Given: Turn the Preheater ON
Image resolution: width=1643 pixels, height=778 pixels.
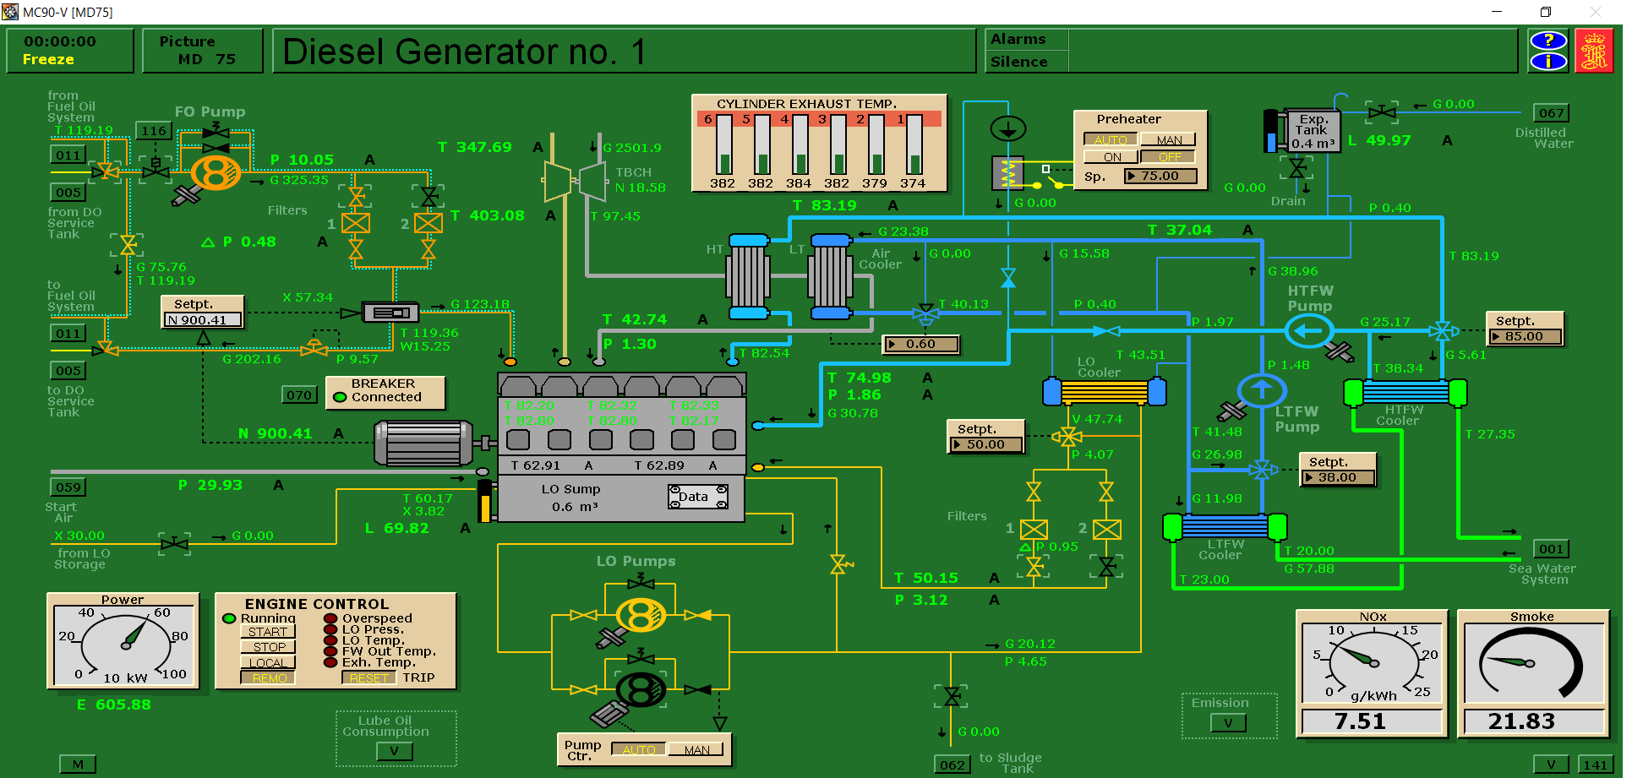Looking at the screenshot, I should click(x=1111, y=157).
